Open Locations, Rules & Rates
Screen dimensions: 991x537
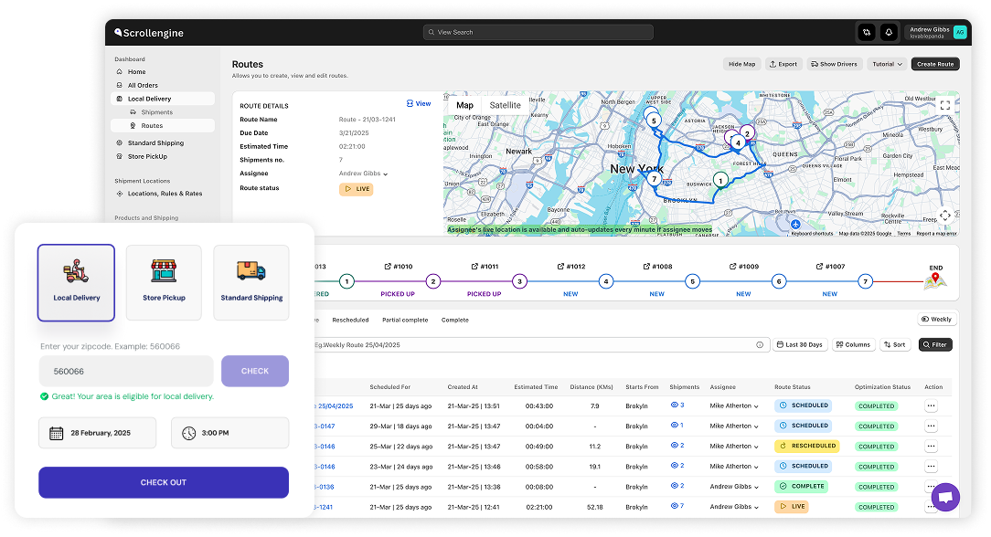click(x=165, y=194)
